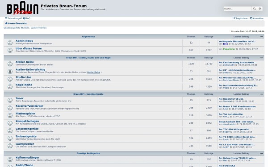This screenshot has width=268, height=167.
Task: Click forum status icon beside Admin-News
Action: [10, 43]
